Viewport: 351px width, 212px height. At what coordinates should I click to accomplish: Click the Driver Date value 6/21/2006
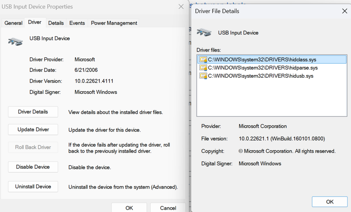point(86,70)
